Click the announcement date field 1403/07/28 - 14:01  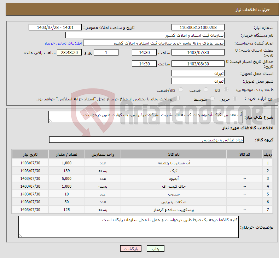(x=55, y=27)
